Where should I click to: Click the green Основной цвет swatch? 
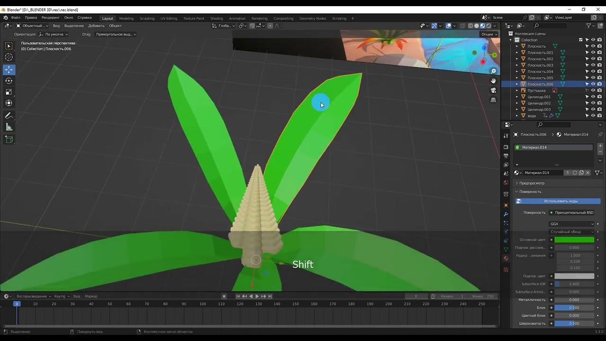(x=574, y=240)
